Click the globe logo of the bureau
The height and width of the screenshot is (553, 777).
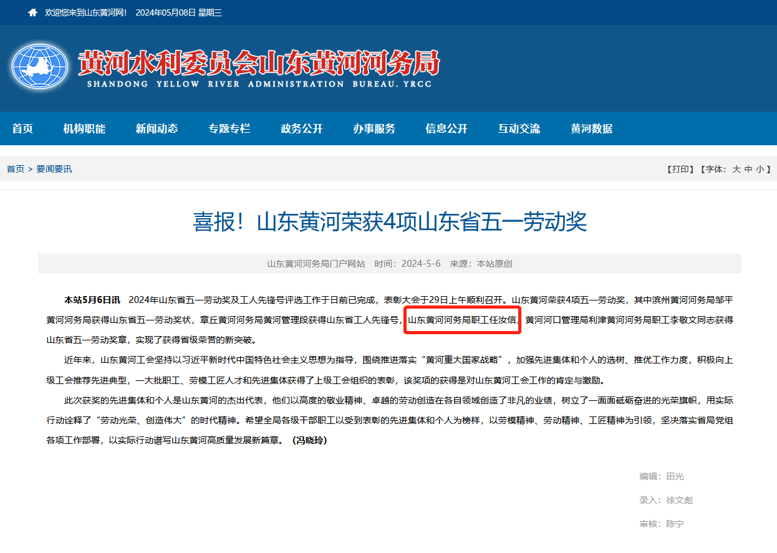[40, 67]
